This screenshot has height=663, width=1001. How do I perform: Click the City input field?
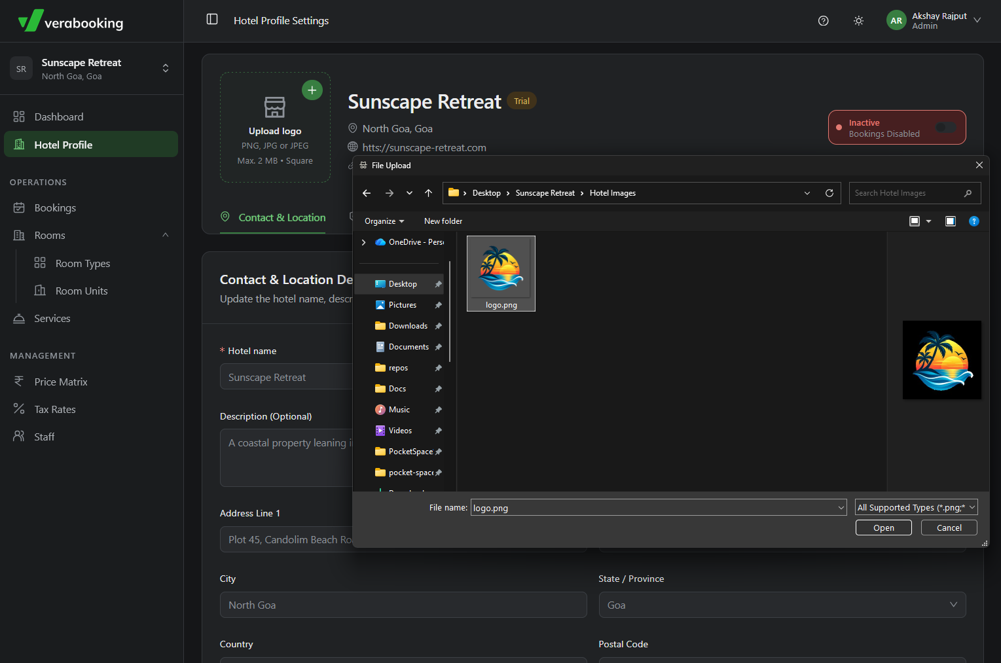click(403, 605)
